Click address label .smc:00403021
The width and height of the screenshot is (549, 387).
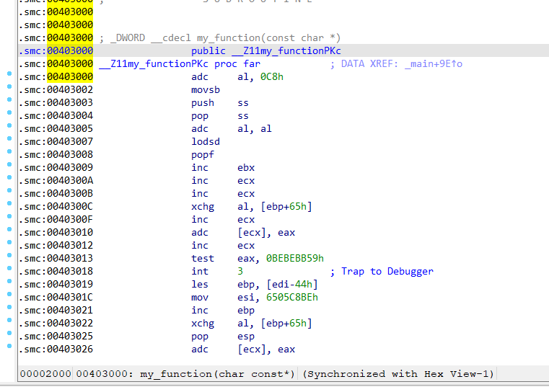[x=56, y=310]
